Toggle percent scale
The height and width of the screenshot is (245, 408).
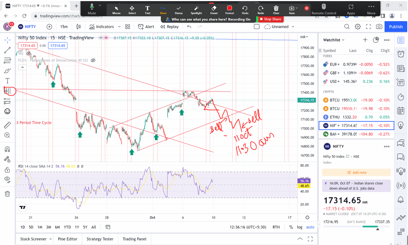291,227
